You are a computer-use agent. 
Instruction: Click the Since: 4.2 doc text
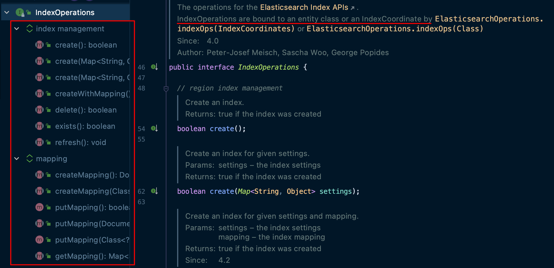coord(208,260)
